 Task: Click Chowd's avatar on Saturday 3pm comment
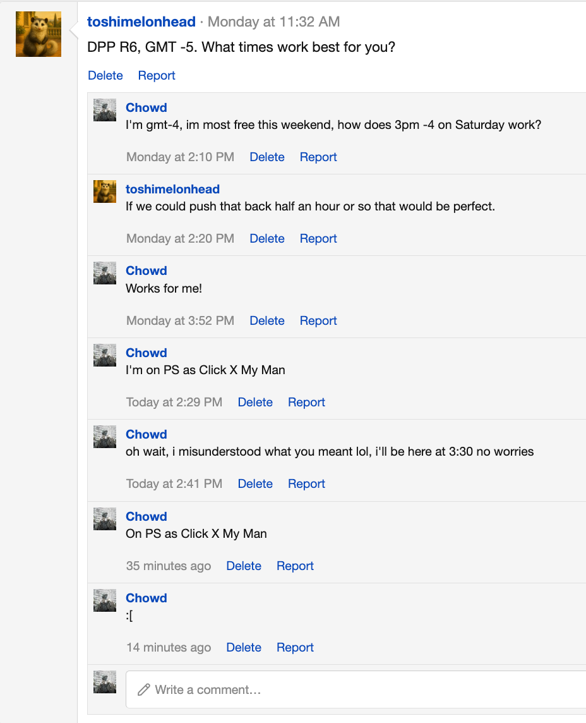click(x=105, y=110)
